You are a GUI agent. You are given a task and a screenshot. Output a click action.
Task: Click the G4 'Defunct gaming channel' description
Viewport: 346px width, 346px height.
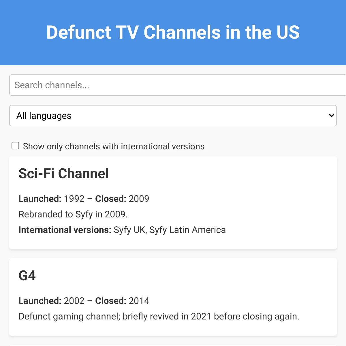tap(159, 316)
